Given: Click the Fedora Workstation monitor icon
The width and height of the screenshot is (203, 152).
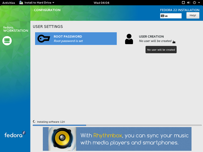Looking at the screenshot, I should [7, 41].
